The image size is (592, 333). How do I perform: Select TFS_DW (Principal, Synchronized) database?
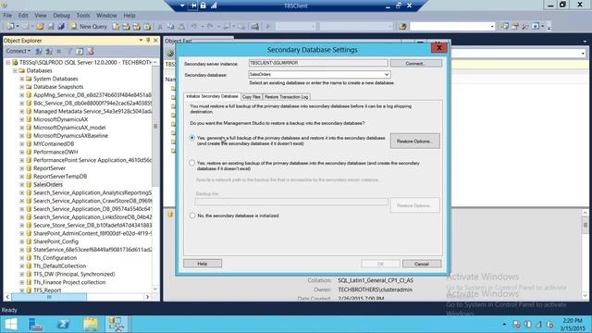(74, 274)
